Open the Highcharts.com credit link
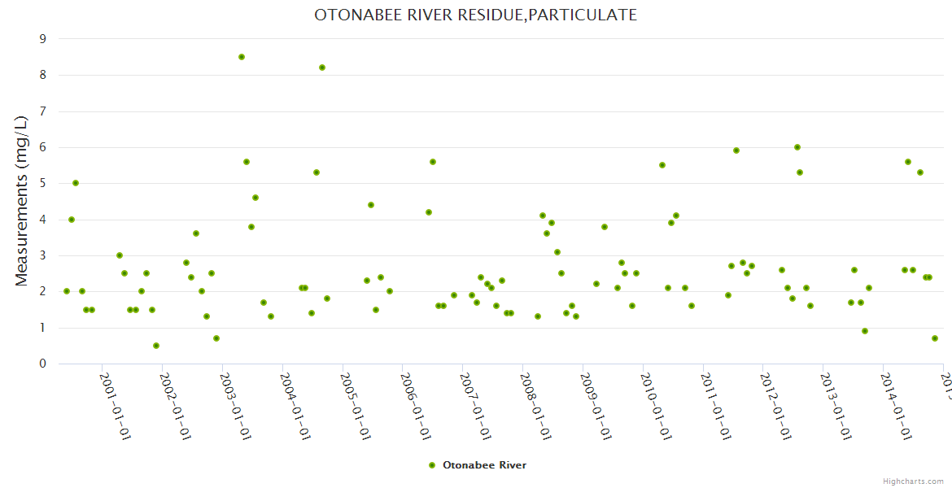Screen dimensions: 952x488 coord(913,481)
